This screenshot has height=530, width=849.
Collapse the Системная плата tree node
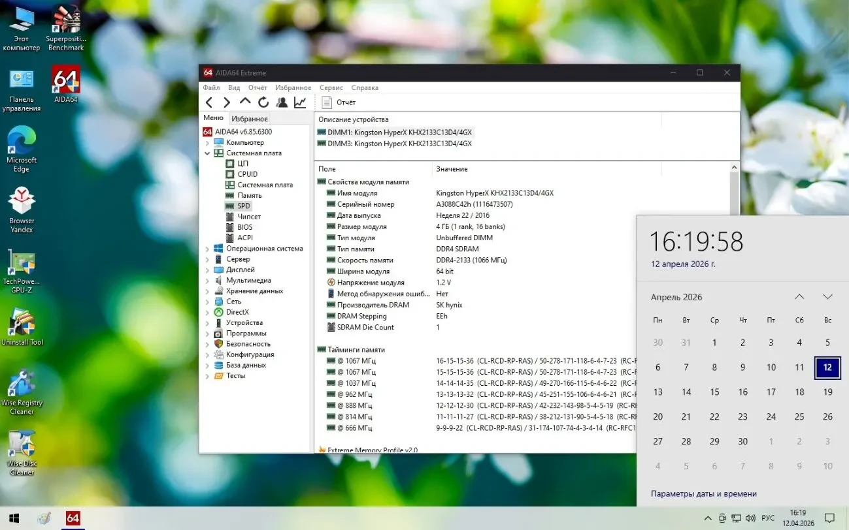pos(207,153)
